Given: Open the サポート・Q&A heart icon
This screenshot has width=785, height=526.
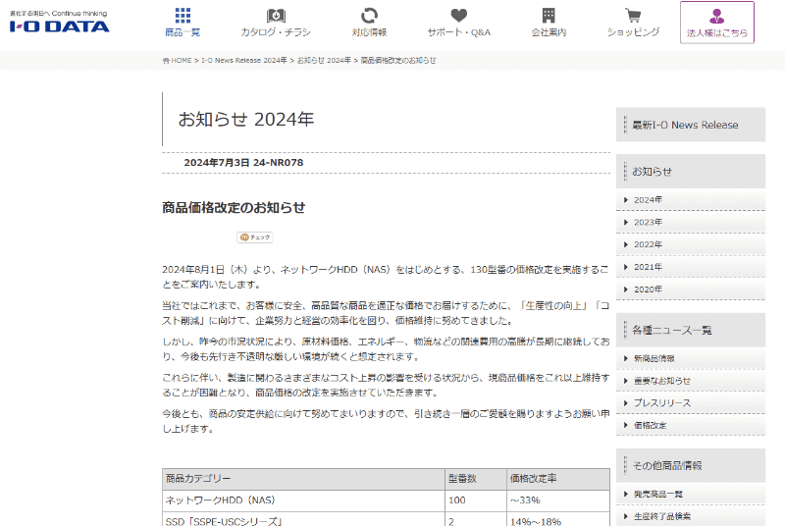Looking at the screenshot, I should 458,16.
